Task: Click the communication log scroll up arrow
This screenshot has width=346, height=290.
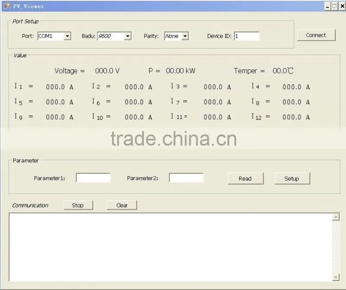Action: 336,217
